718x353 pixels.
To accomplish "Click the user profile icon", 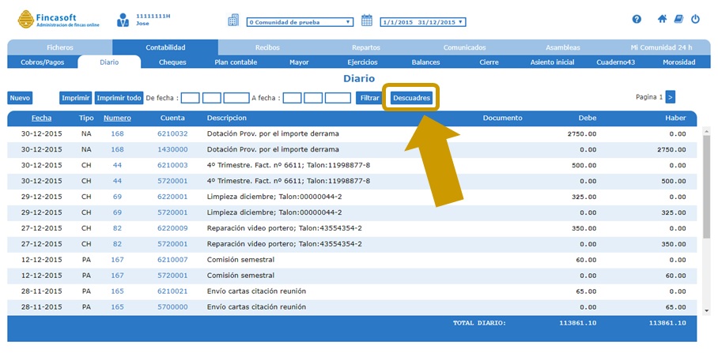I will click(123, 20).
